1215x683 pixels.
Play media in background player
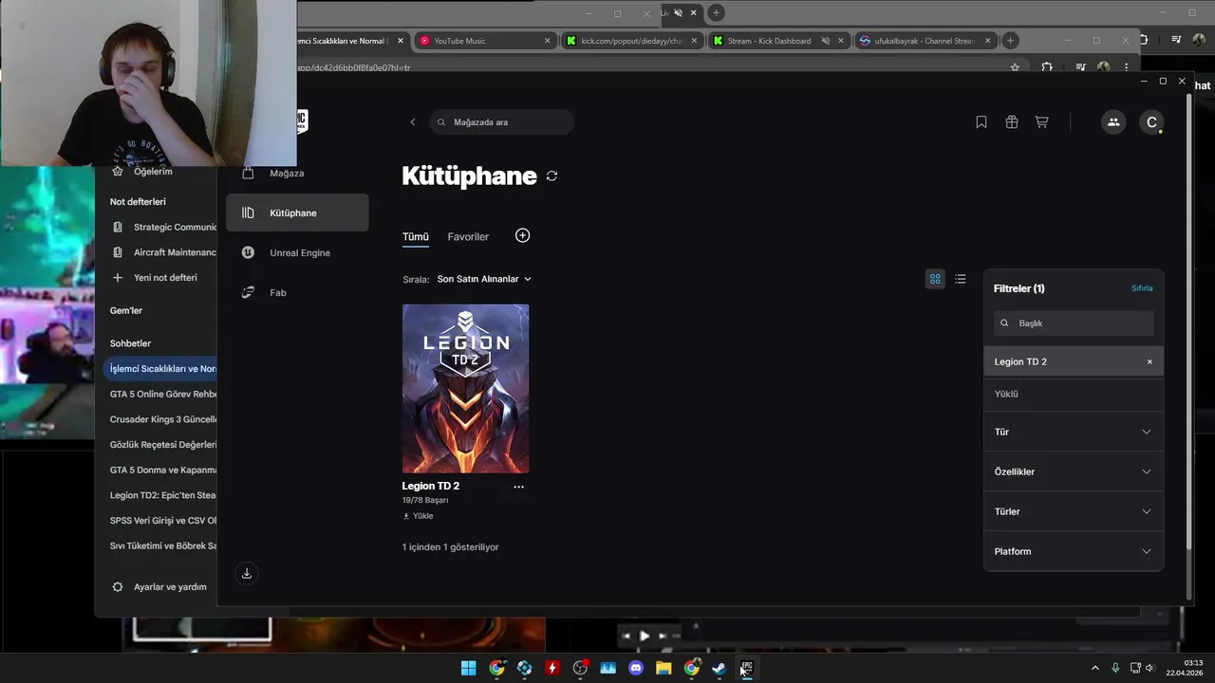(645, 636)
